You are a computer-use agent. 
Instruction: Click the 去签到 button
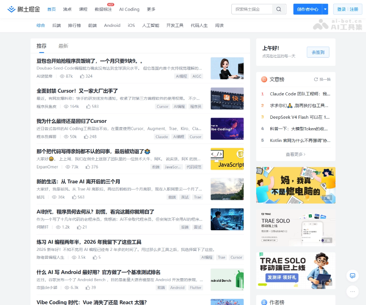318,52
